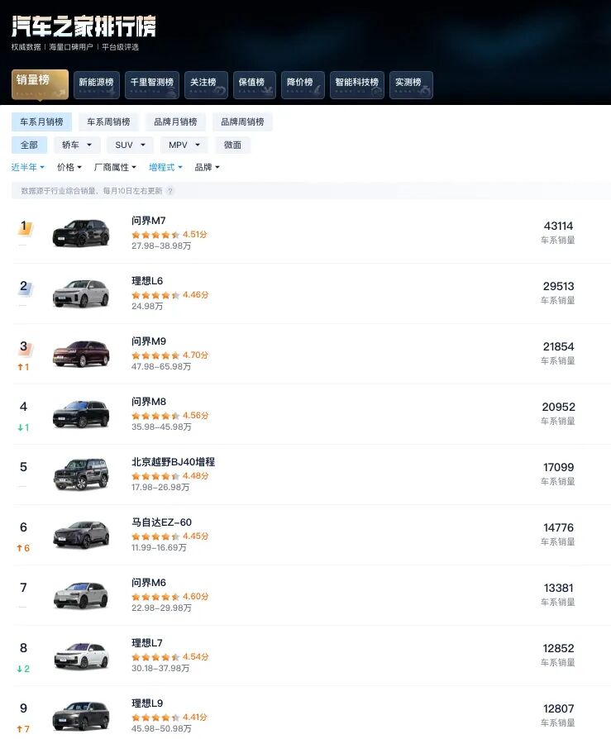Choose the 微面 category filter
Screen dimensions: 611x739
232,145
